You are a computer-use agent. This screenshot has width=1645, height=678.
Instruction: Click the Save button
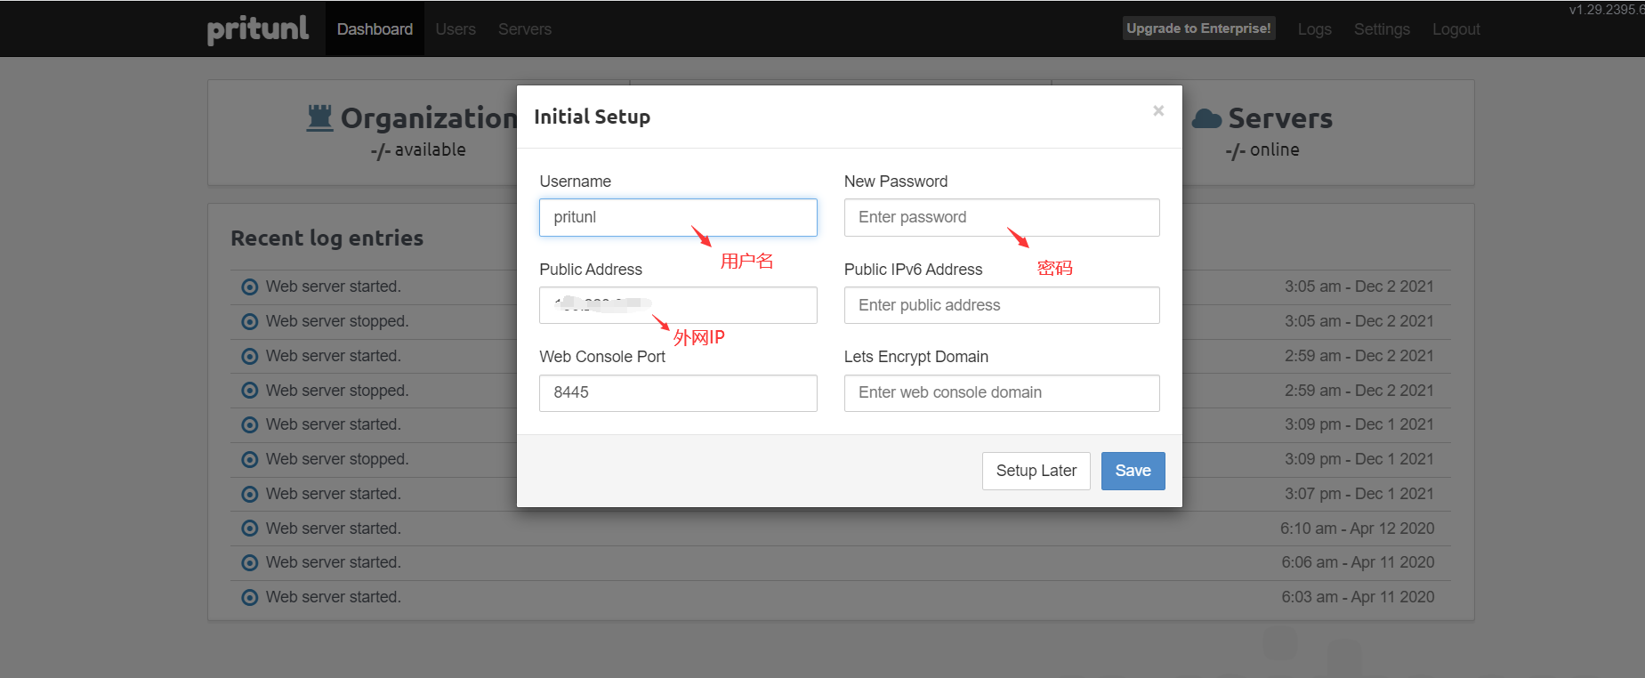[1133, 471]
